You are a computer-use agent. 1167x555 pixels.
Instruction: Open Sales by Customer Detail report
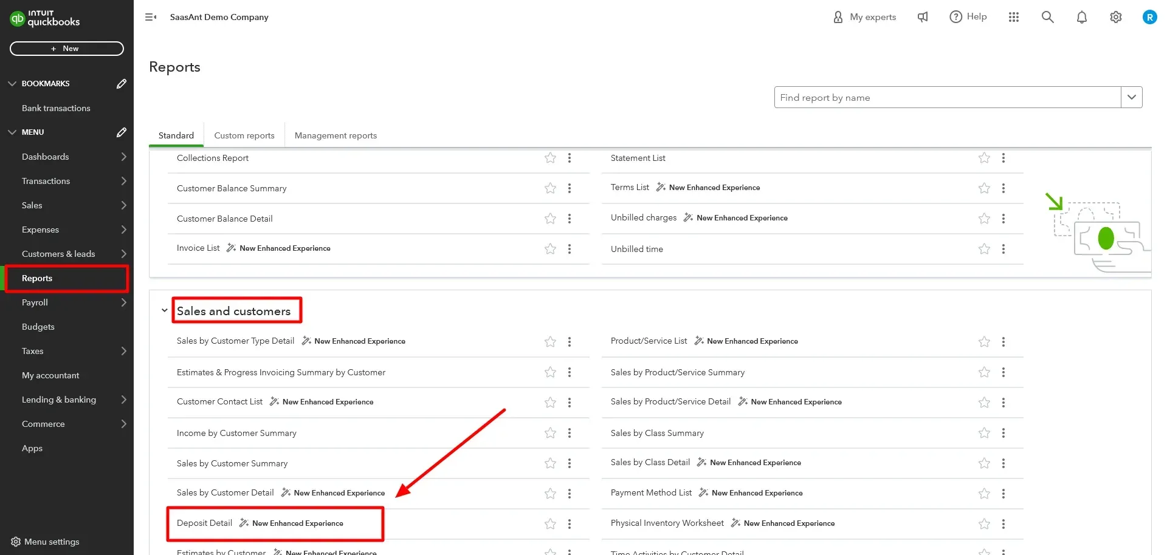pos(225,492)
